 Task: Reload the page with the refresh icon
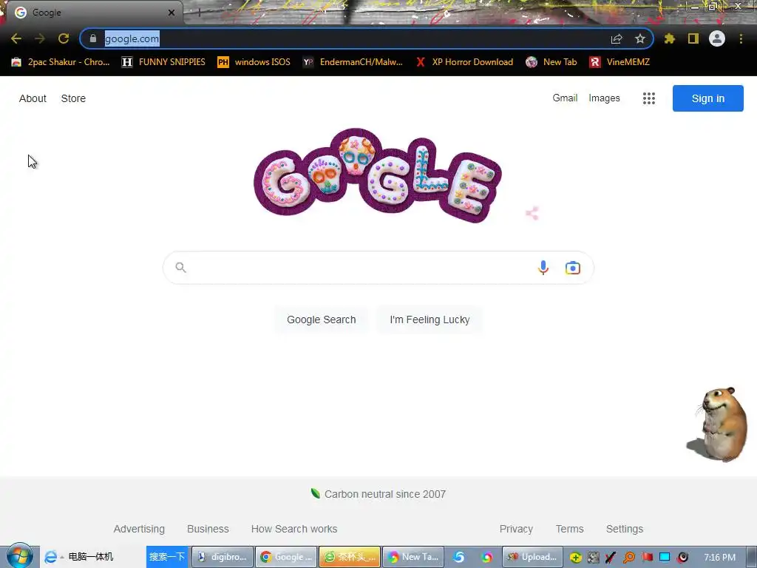coord(64,38)
